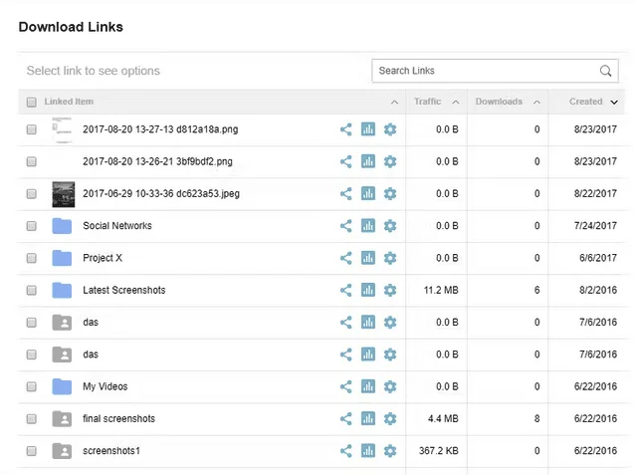Image resolution: width=636 pixels, height=475 pixels.
Task: View stats for d812a18a.png link
Action: tap(368, 129)
